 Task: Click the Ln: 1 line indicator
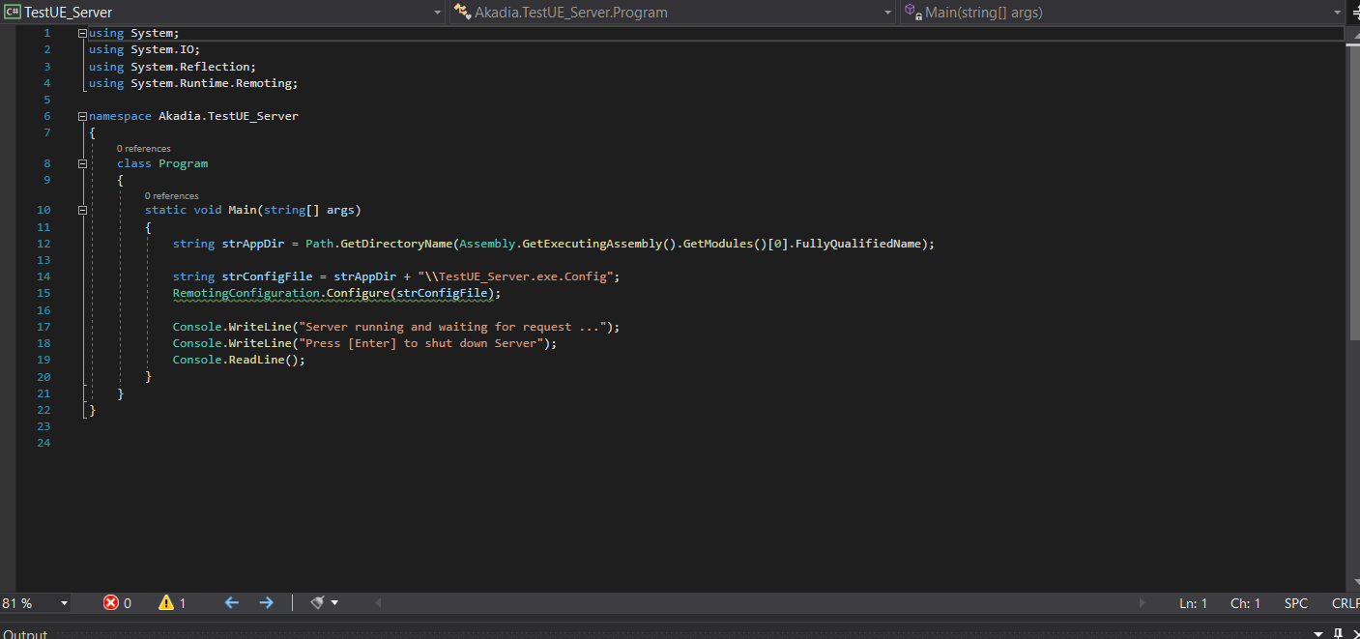(x=1193, y=603)
